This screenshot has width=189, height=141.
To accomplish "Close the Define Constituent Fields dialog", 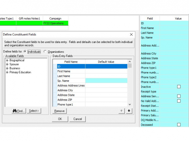I will pos(131,34).
